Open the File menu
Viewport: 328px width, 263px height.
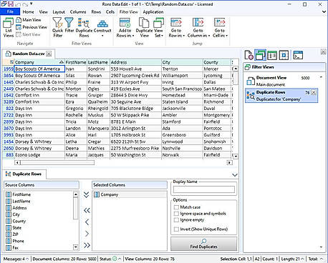coord(10,11)
